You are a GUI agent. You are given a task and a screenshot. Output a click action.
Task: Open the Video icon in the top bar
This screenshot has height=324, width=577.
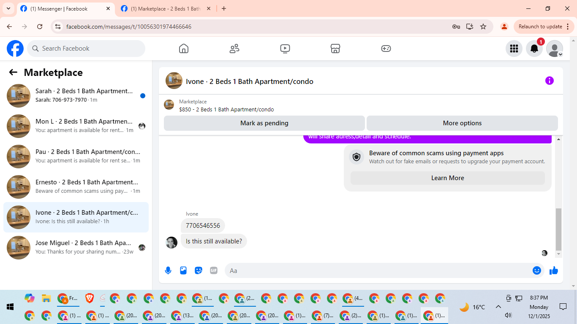[285, 49]
